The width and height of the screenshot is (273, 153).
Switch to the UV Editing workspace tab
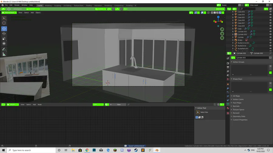(67, 5)
